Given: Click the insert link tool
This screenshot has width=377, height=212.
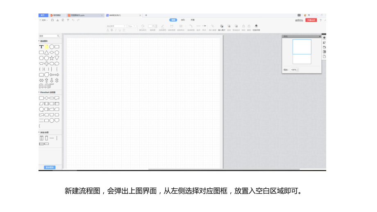Looking at the screenshot, I should pos(213,27).
